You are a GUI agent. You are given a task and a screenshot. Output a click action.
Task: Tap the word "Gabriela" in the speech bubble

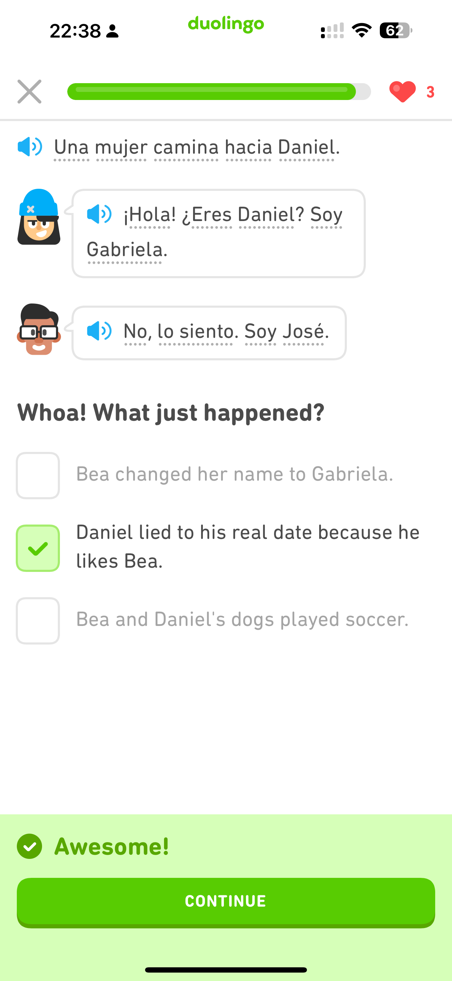click(125, 250)
